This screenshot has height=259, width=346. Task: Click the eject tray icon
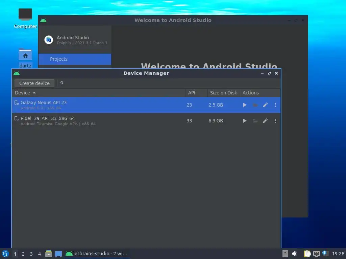285,254
